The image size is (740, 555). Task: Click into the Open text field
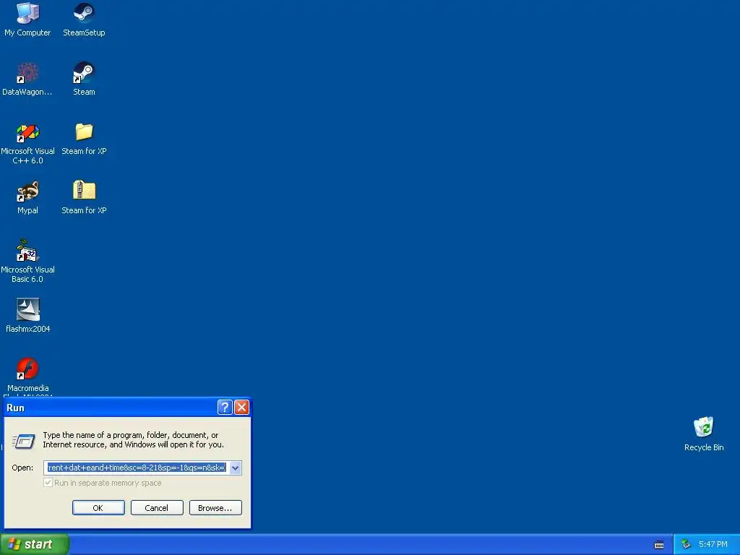tap(137, 468)
